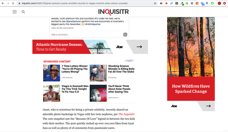
Task: Open the green Y circle extension
Action: 187,3
